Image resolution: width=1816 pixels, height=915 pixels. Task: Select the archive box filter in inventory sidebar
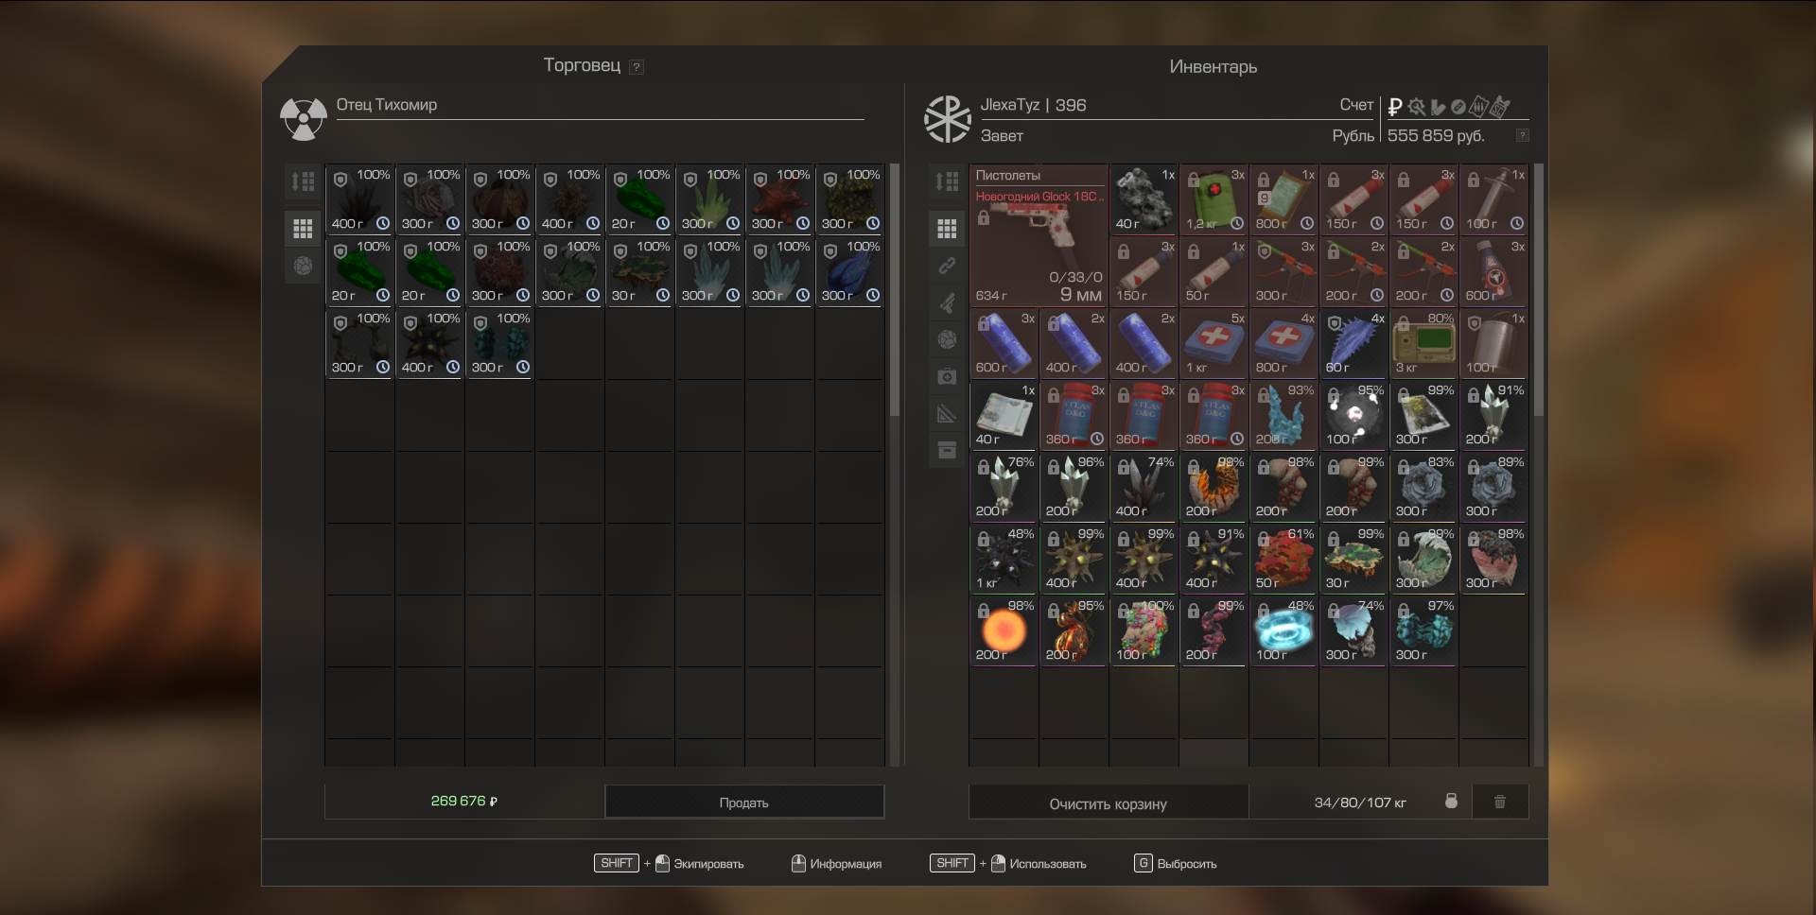coord(947,450)
